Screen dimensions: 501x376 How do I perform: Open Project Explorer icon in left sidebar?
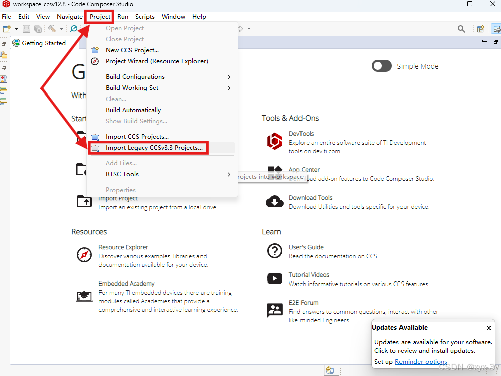4,55
